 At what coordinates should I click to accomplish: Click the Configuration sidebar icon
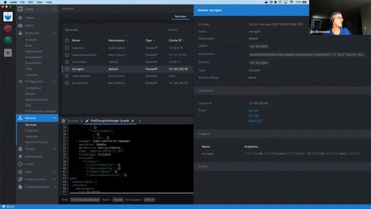[x=20, y=81]
